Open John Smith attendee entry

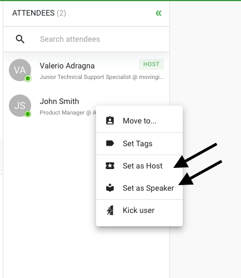coord(49,106)
